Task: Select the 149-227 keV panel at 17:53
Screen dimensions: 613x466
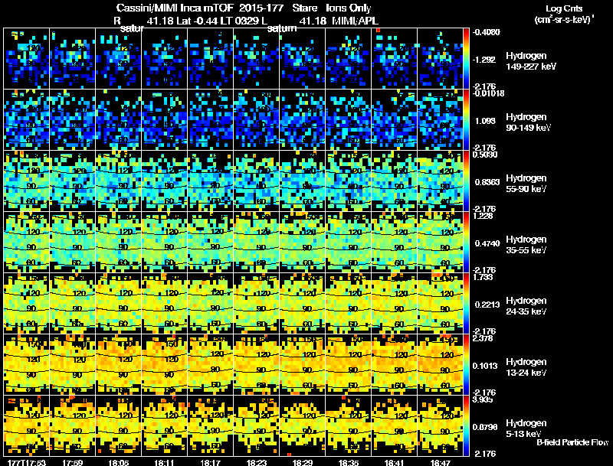Action: tap(27, 59)
